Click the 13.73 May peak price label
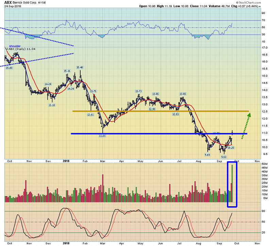 pos(138,91)
